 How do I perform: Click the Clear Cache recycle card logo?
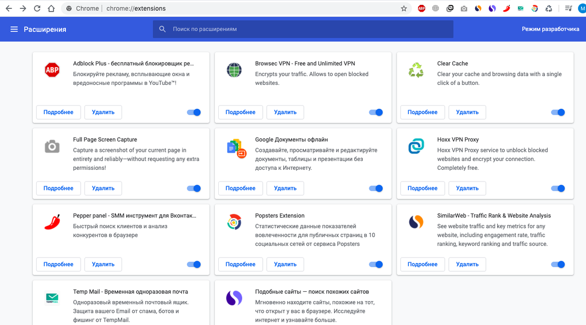[416, 70]
